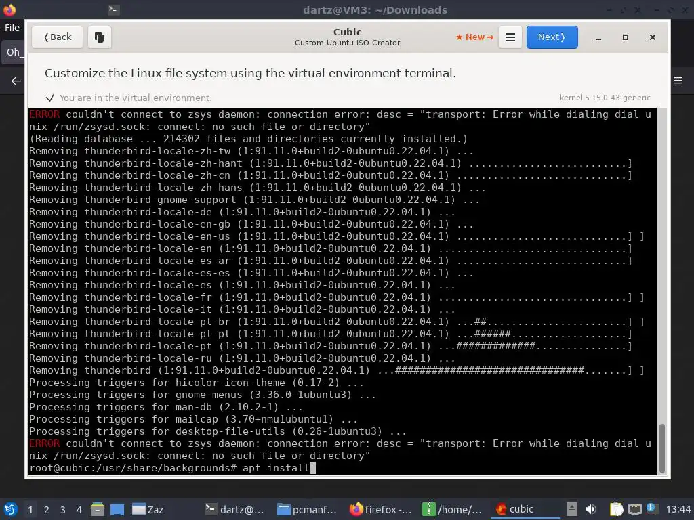Minimize the Cubic window
Viewport: 694px width, 520px height.
click(x=598, y=38)
